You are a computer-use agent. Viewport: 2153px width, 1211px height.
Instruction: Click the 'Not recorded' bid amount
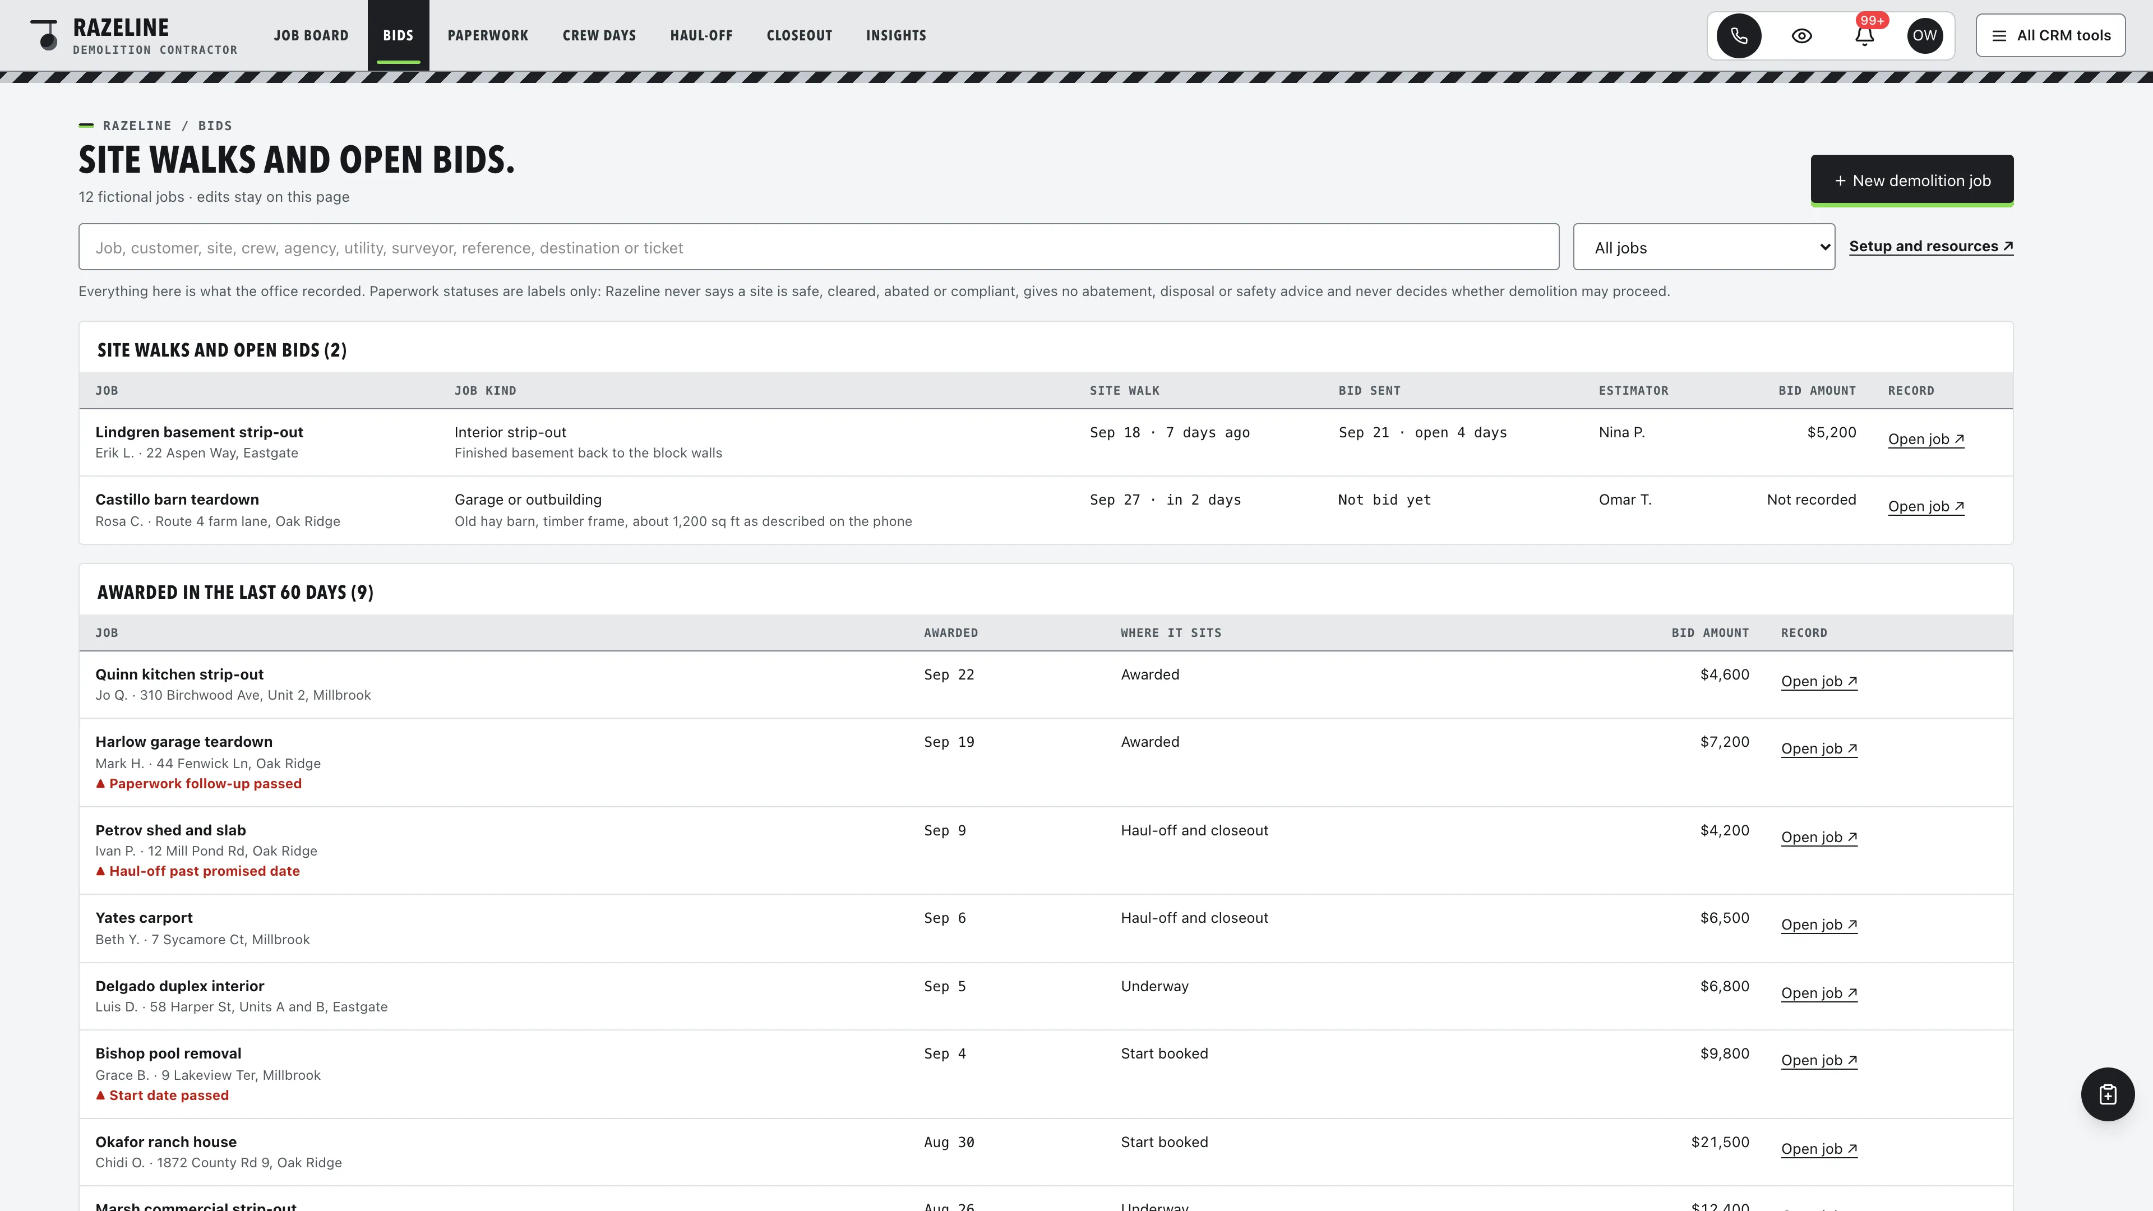pyautogui.click(x=1811, y=499)
